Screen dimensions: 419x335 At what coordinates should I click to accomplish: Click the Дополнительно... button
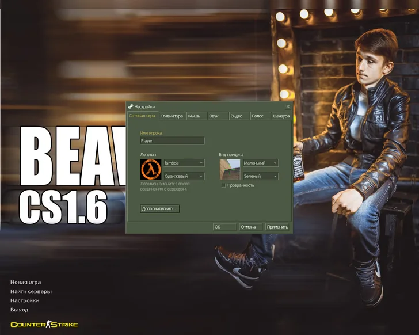[x=160, y=208]
